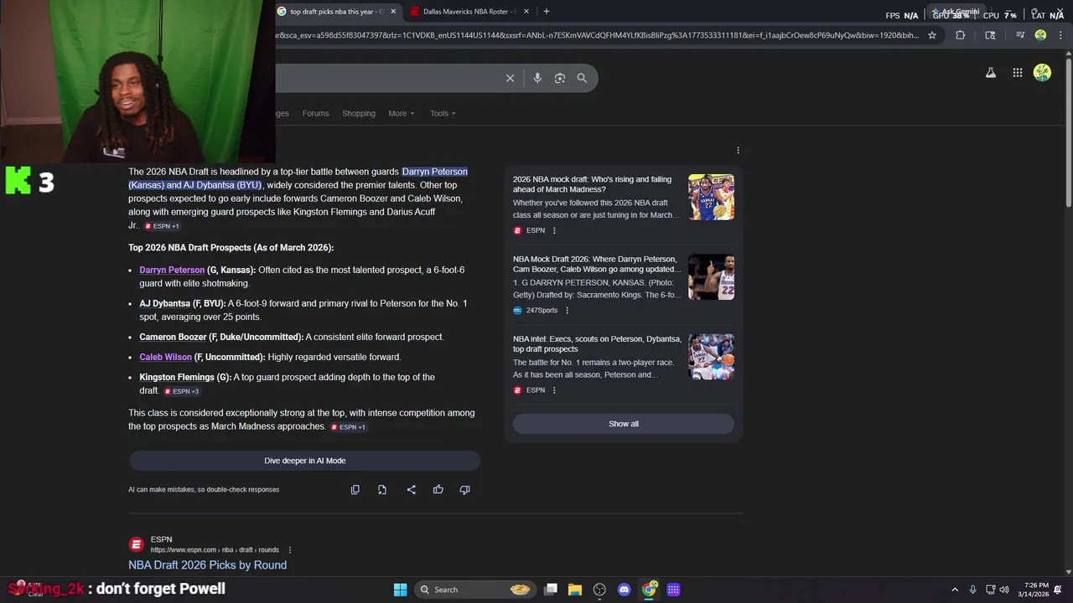The width and height of the screenshot is (1073, 603).
Task: Open NBA Mock Draft 2026 247Sports article
Action: click(x=595, y=265)
